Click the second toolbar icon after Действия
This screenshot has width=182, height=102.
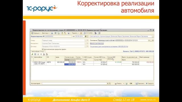[x=55, y=33]
